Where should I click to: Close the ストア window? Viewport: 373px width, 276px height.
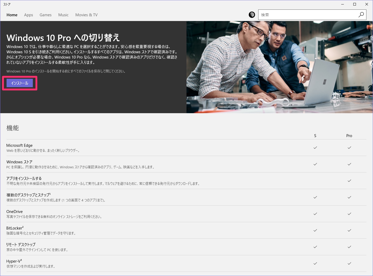pyautogui.click(x=367, y=4)
